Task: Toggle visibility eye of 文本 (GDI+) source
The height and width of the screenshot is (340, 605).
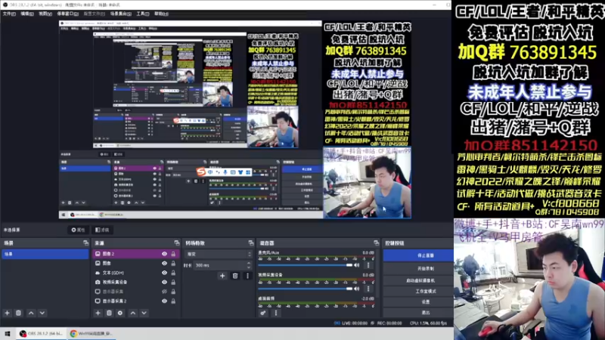Action: point(164,273)
